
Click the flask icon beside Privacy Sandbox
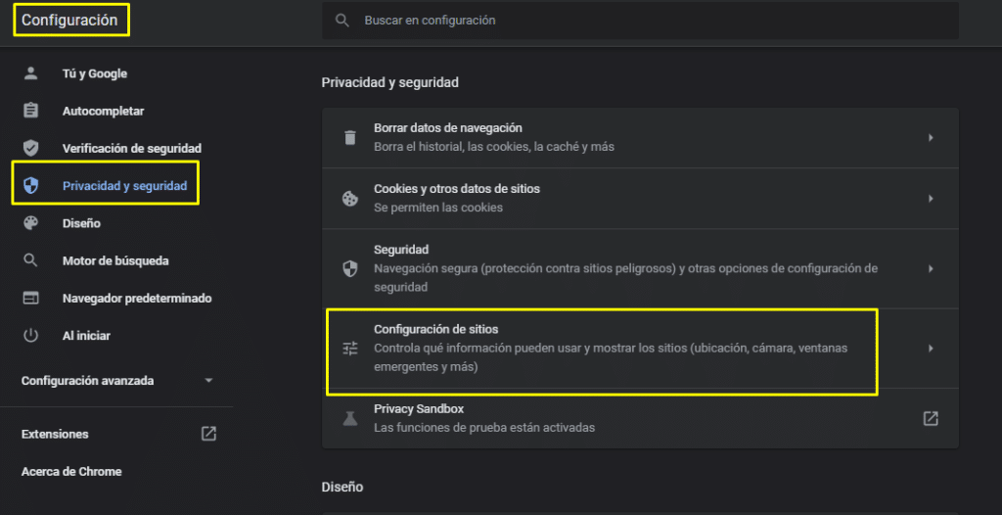[349, 418]
